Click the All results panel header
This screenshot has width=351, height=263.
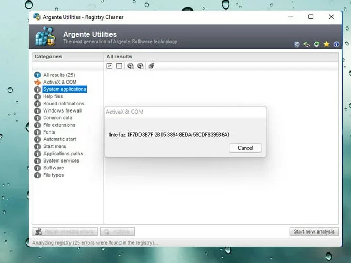(x=221, y=57)
